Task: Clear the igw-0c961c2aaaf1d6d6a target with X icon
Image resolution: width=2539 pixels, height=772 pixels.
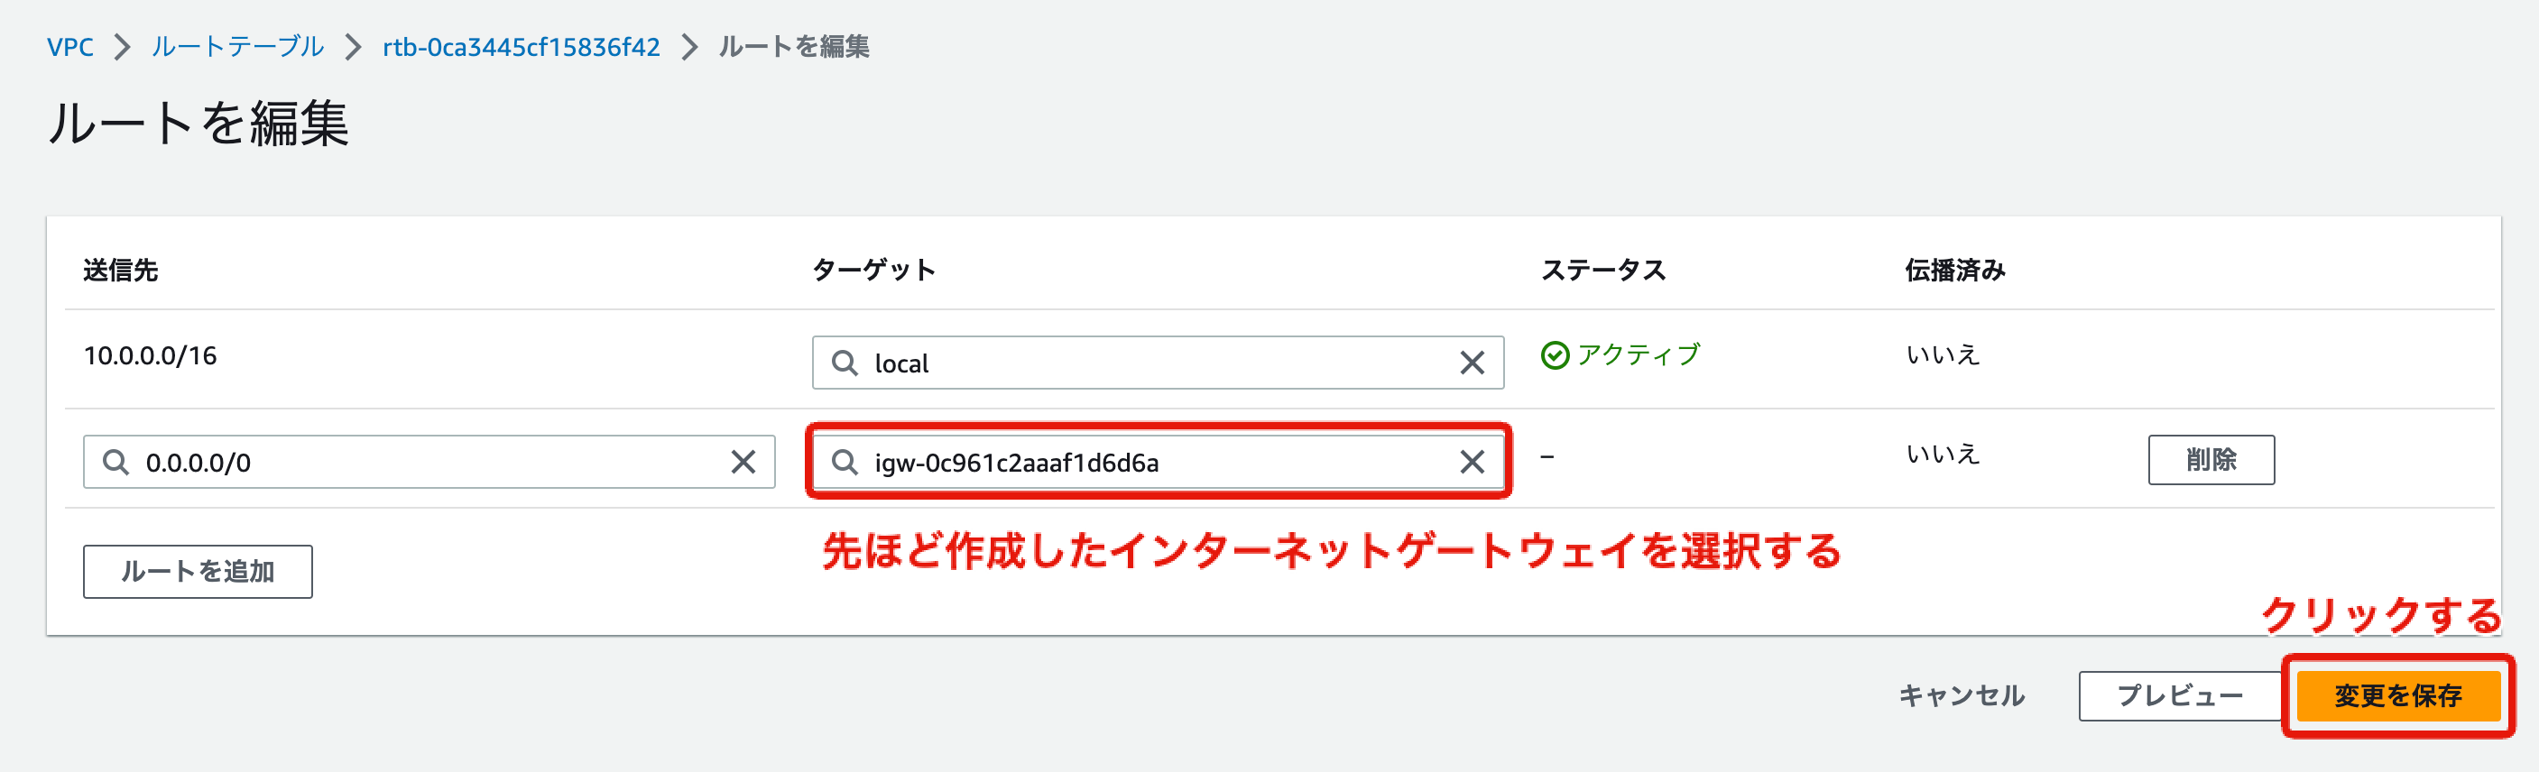Action: pyautogui.click(x=1472, y=462)
